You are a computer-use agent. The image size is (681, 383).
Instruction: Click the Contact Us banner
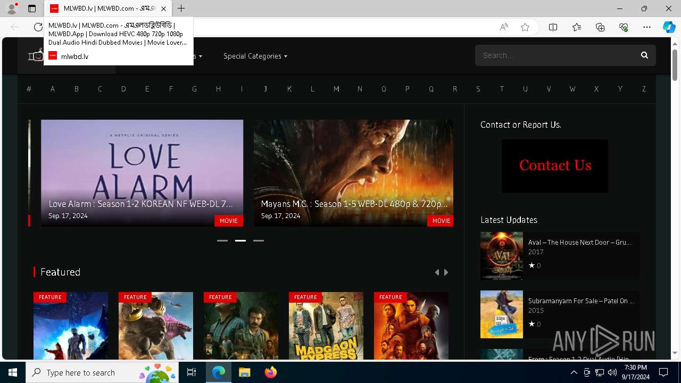click(x=555, y=165)
